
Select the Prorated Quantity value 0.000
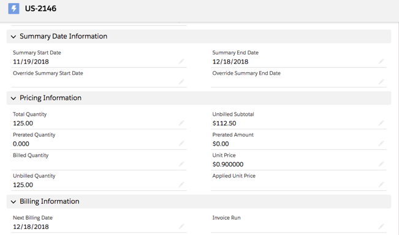tap(21, 144)
